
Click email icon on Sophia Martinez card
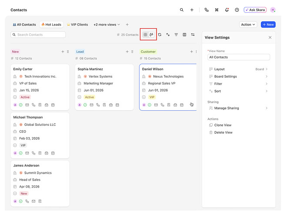[x=91, y=105]
